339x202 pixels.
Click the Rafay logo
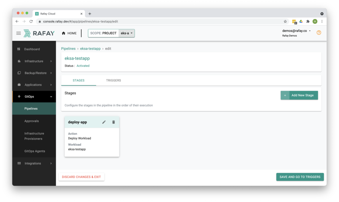click(x=39, y=33)
